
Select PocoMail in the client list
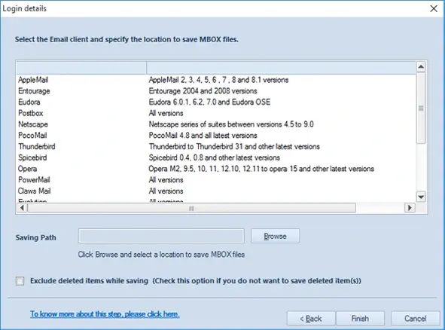click(32, 135)
